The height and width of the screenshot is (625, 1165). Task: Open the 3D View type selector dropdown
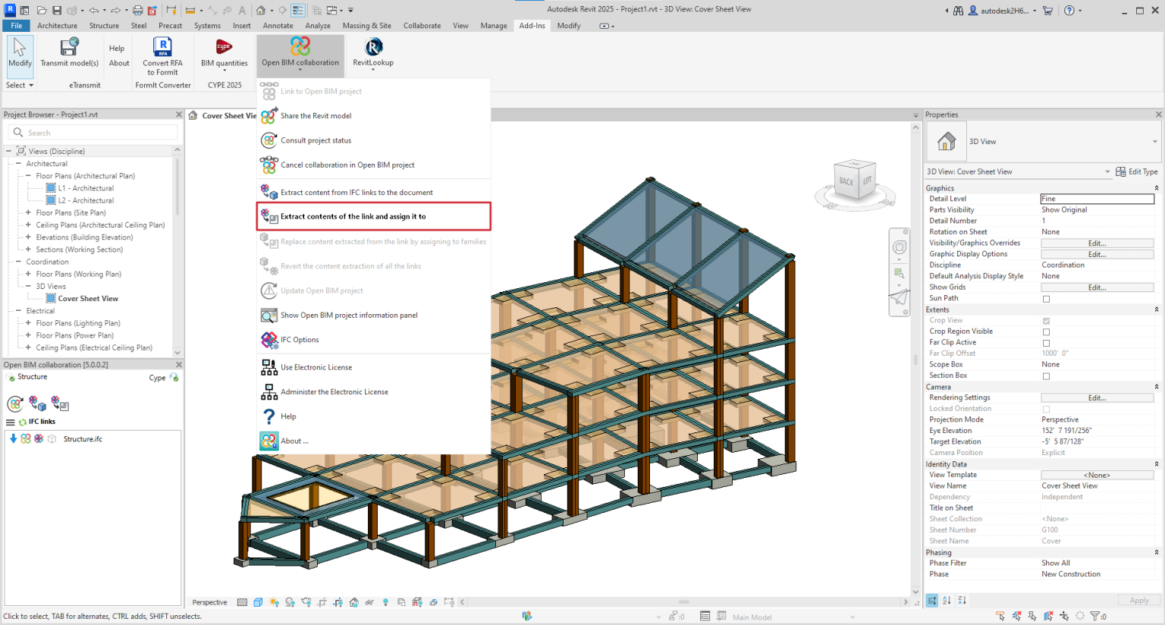coord(1154,141)
